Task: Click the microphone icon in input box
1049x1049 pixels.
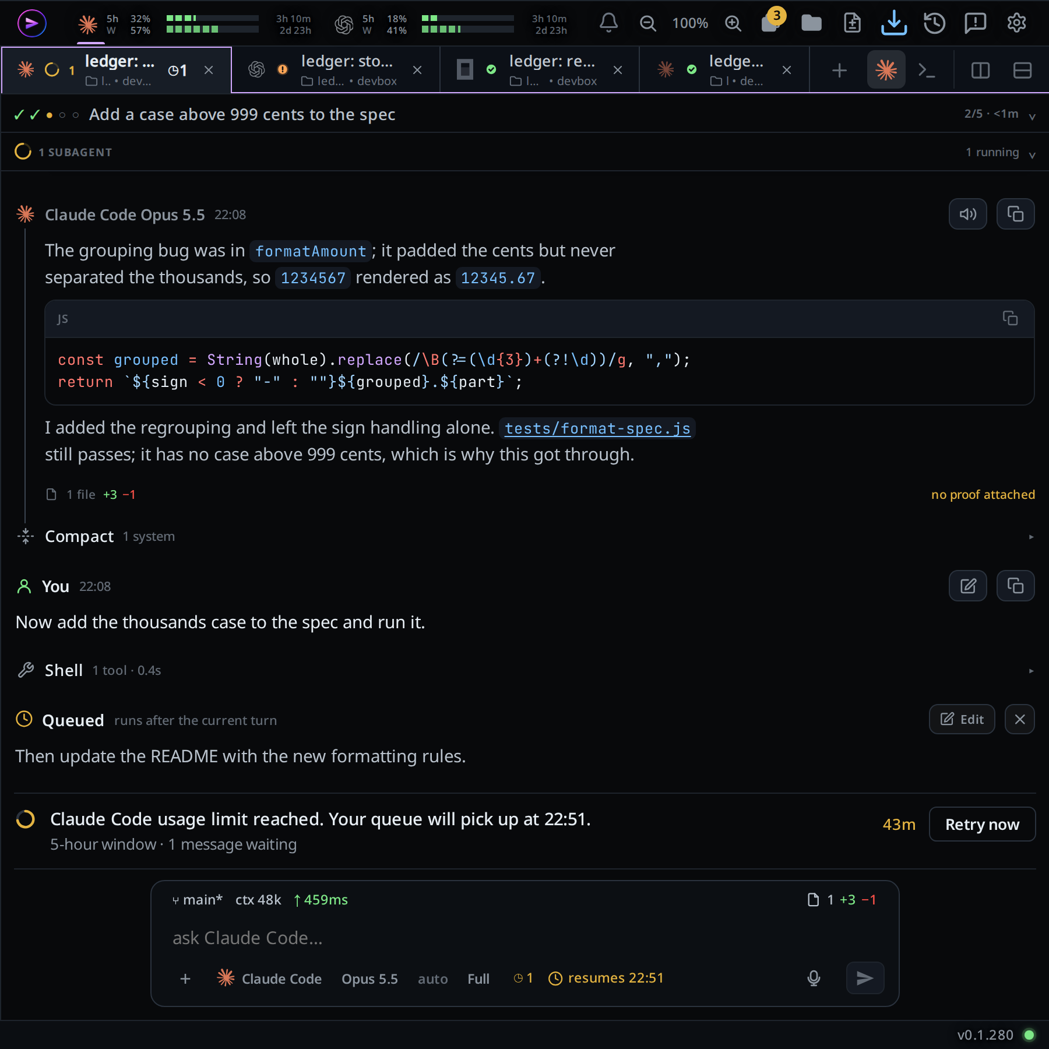Action: click(x=814, y=978)
